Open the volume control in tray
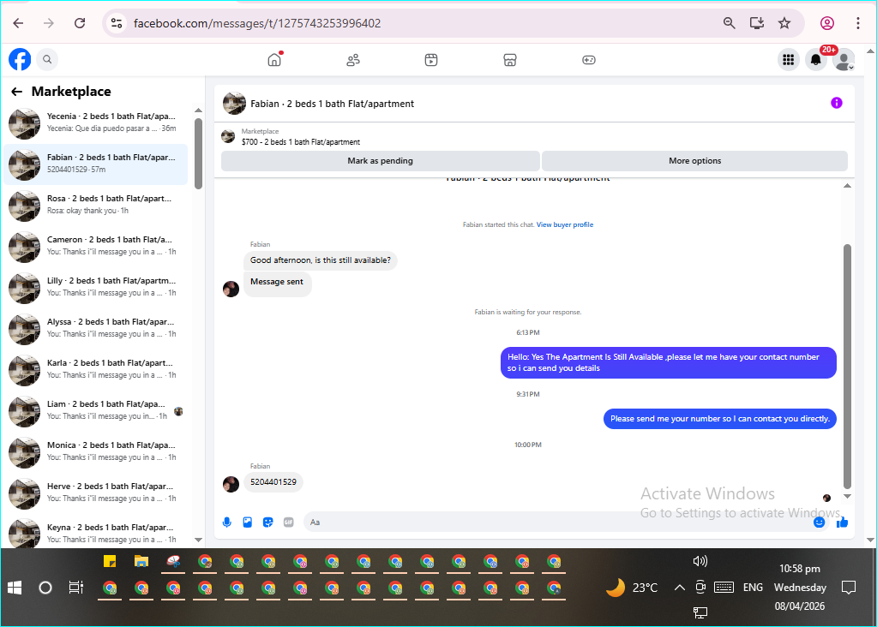This screenshot has height=627, width=877. point(700,561)
